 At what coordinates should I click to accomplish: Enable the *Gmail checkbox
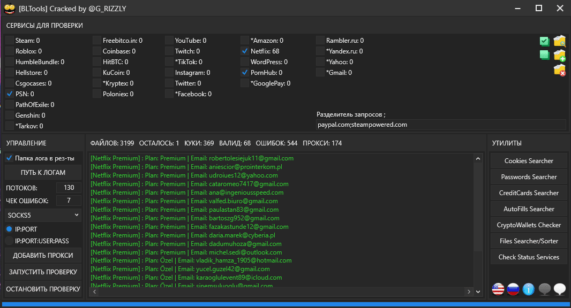coord(320,73)
